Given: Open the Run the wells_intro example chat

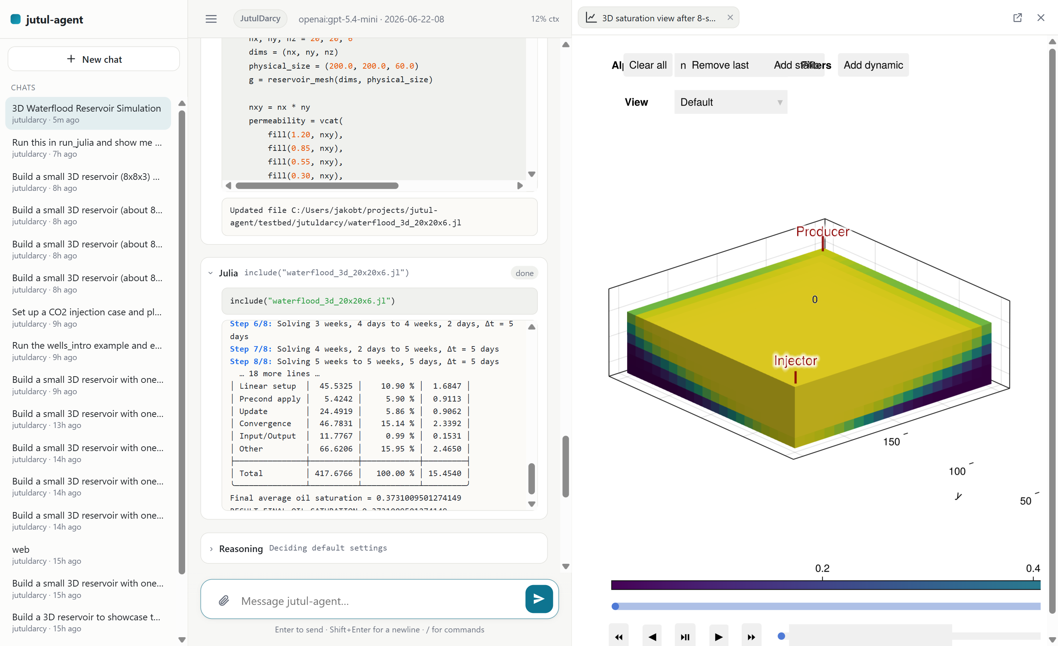Looking at the screenshot, I should point(89,351).
